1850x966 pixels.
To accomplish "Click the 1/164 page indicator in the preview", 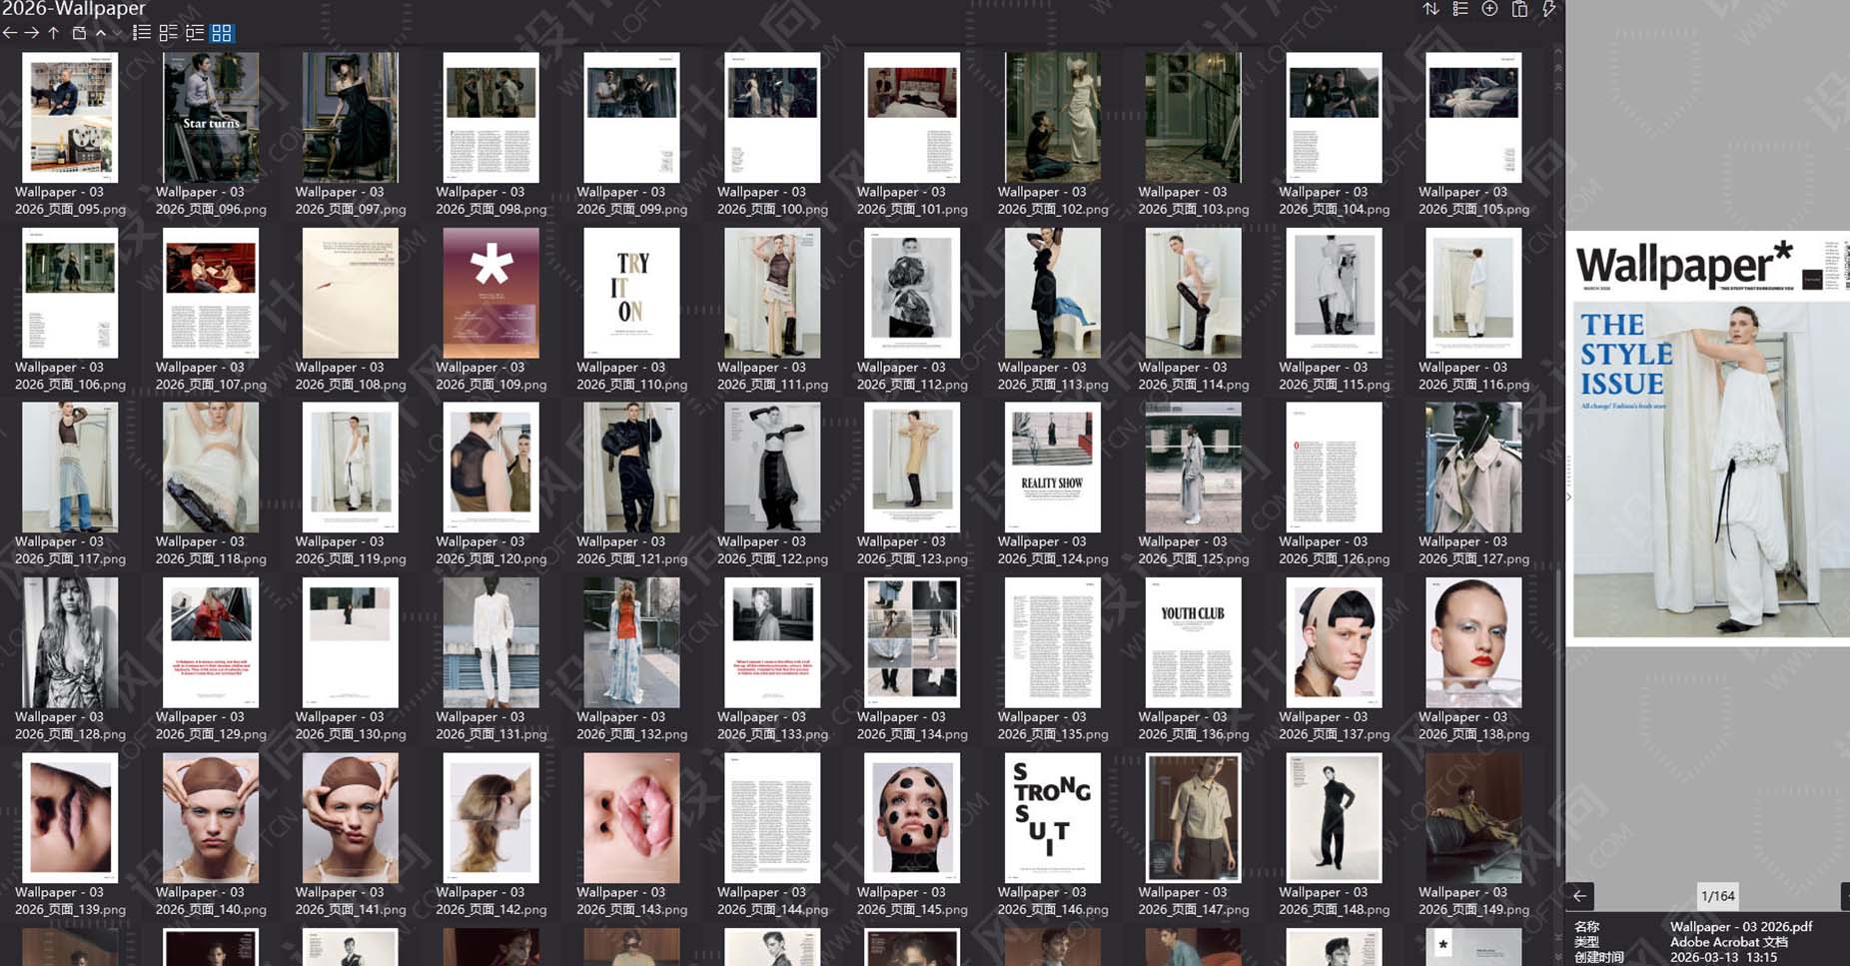I will 1716,896.
